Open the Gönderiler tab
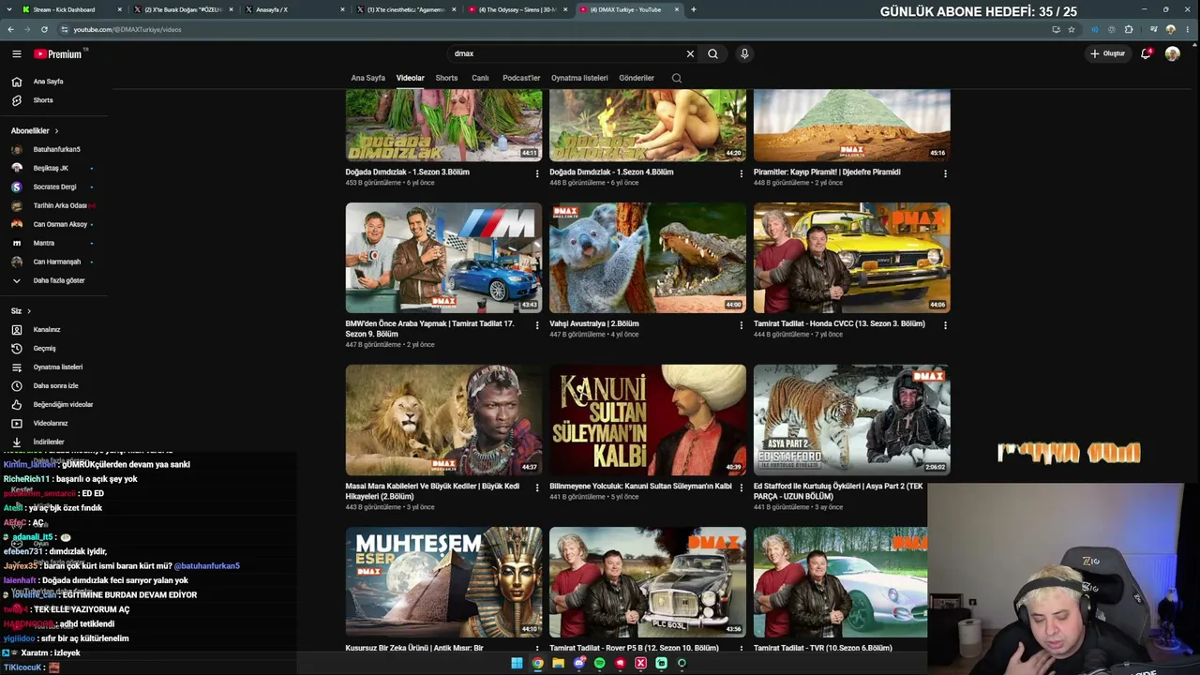 point(637,78)
